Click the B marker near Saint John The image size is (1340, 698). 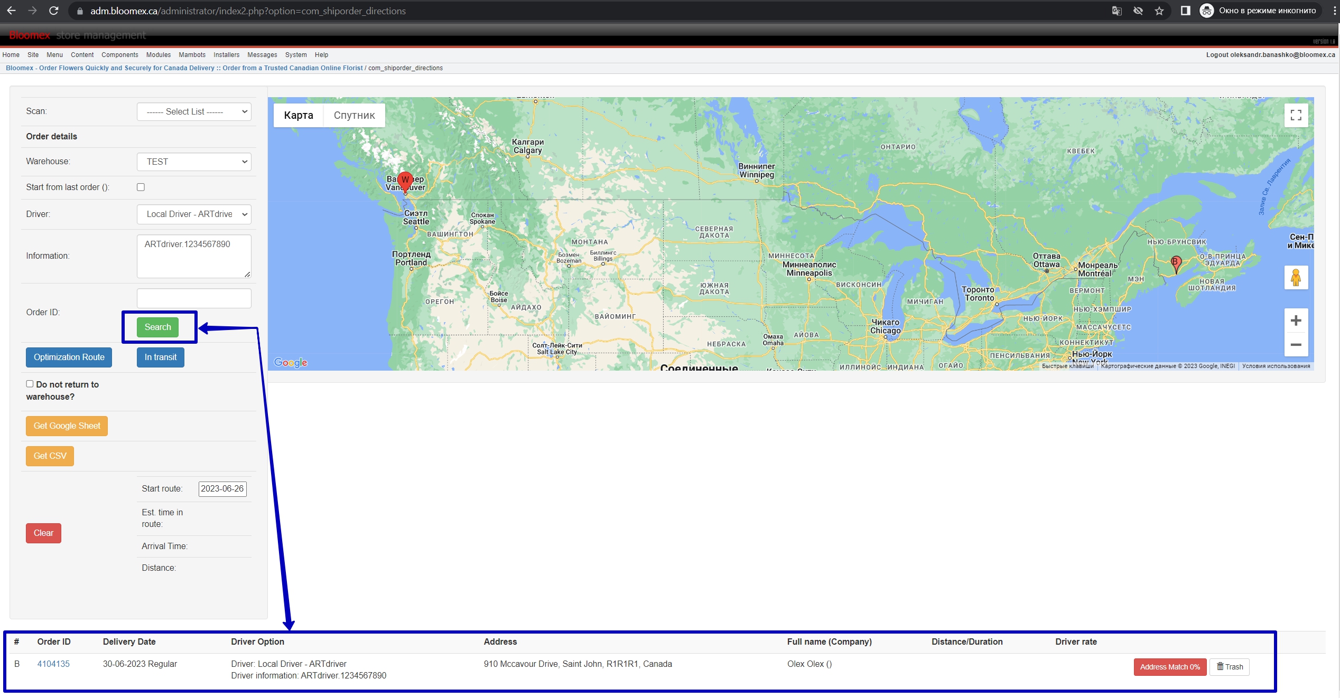[x=1176, y=263]
